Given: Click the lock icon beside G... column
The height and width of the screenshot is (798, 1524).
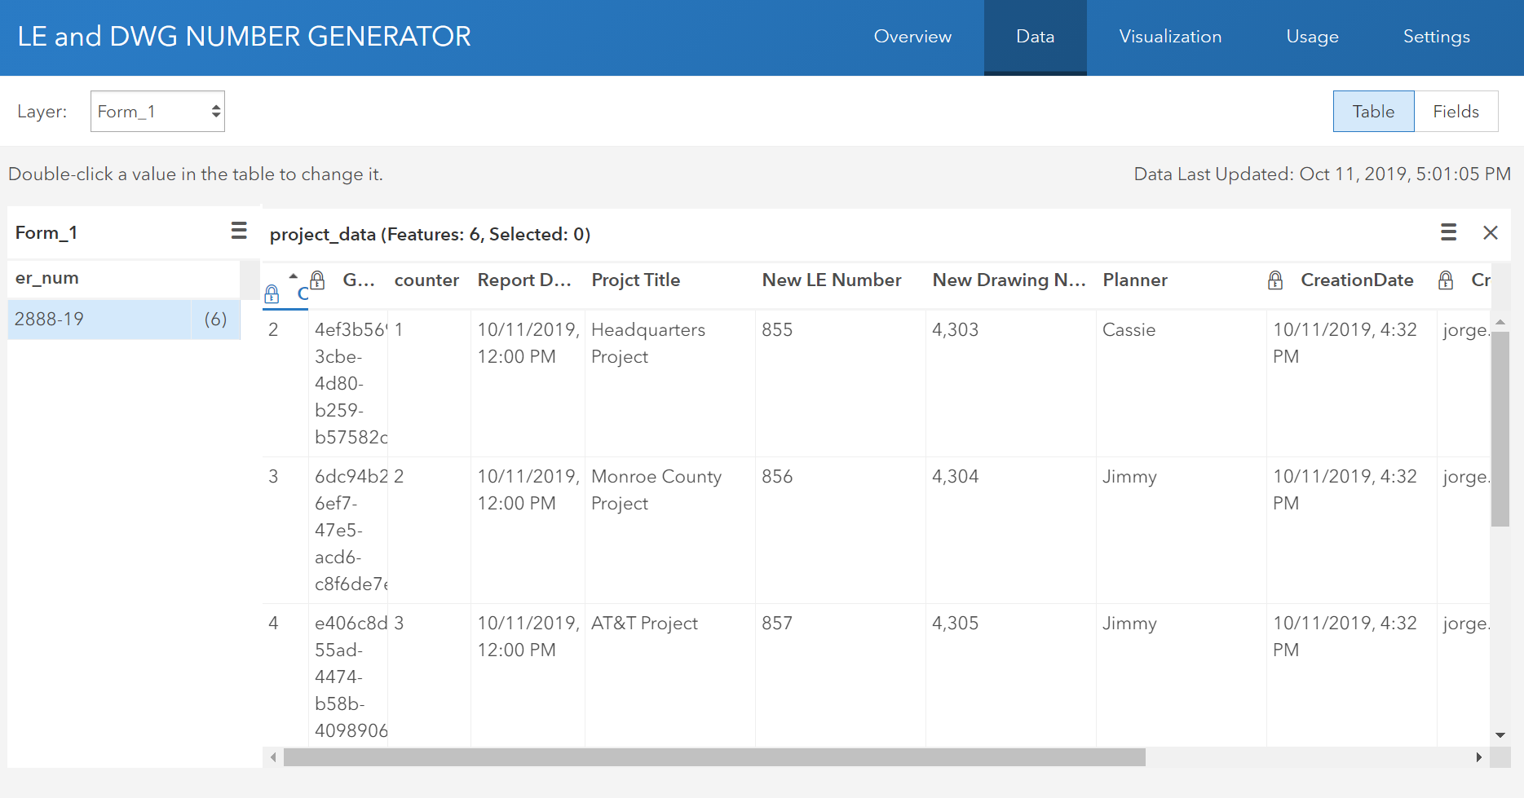Looking at the screenshot, I should (318, 280).
